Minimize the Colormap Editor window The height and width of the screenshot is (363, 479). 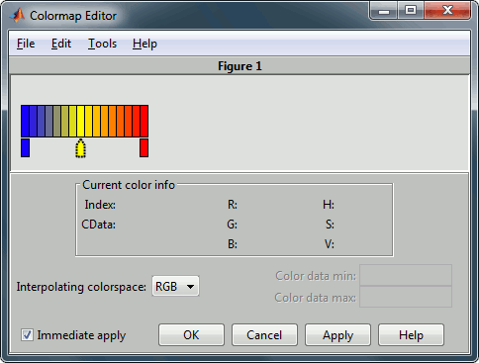(x=384, y=11)
